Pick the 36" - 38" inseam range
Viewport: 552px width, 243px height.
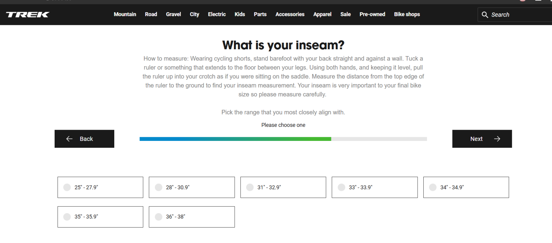point(158,217)
